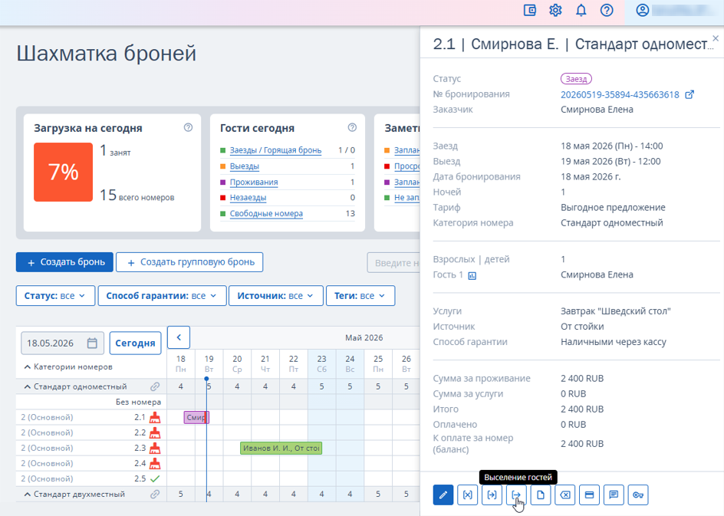Open help question mark in top bar
The height and width of the screenshot is (516, 724).
[607, 10]
